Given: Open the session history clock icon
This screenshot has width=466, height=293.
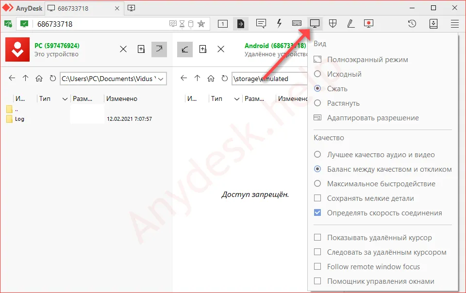Looking at the screenshot, I should (x=412, y=23).
